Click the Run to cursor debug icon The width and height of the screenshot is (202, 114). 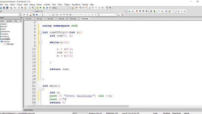click(80, 8)
